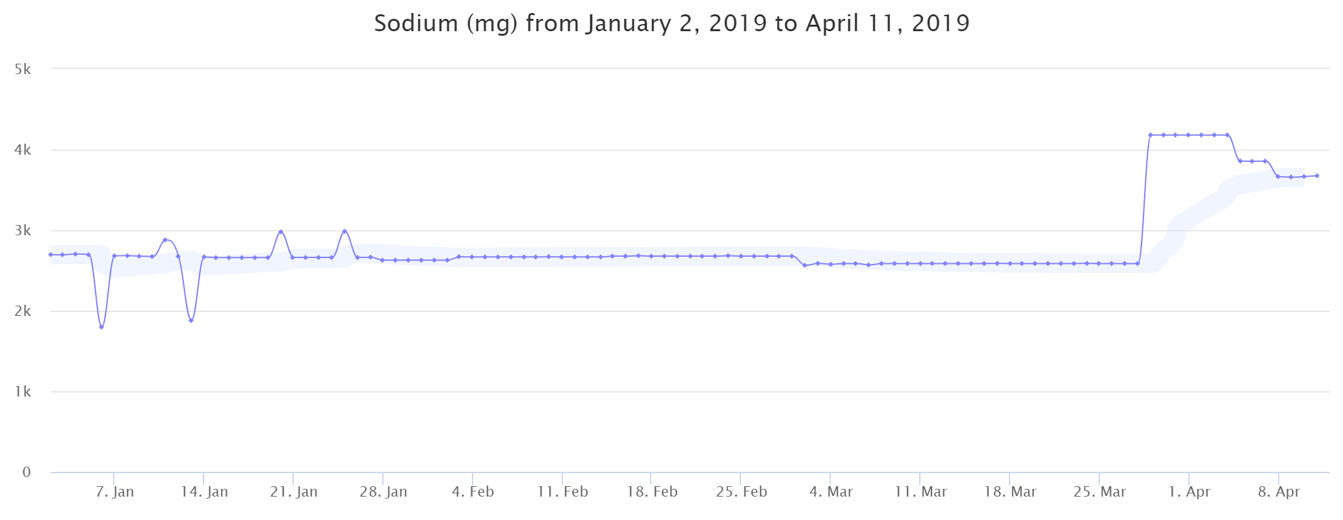The height and width of the screenshot is (520, 1343).
Task: Click the last data point on the line
Action: [x=1316, y=175]
